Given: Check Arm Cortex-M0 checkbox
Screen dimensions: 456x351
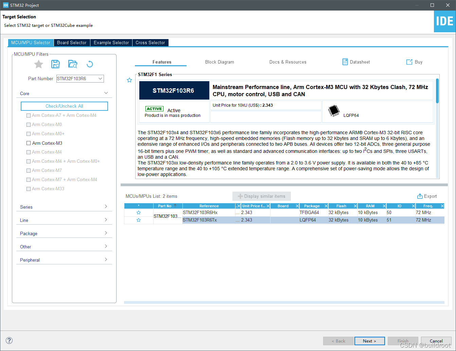Looking at the screenshot, I should 29,125.
